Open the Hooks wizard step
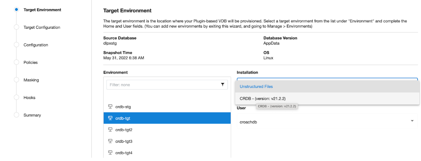This screenshot has width=421, height=161. click(x=29, y=97)
